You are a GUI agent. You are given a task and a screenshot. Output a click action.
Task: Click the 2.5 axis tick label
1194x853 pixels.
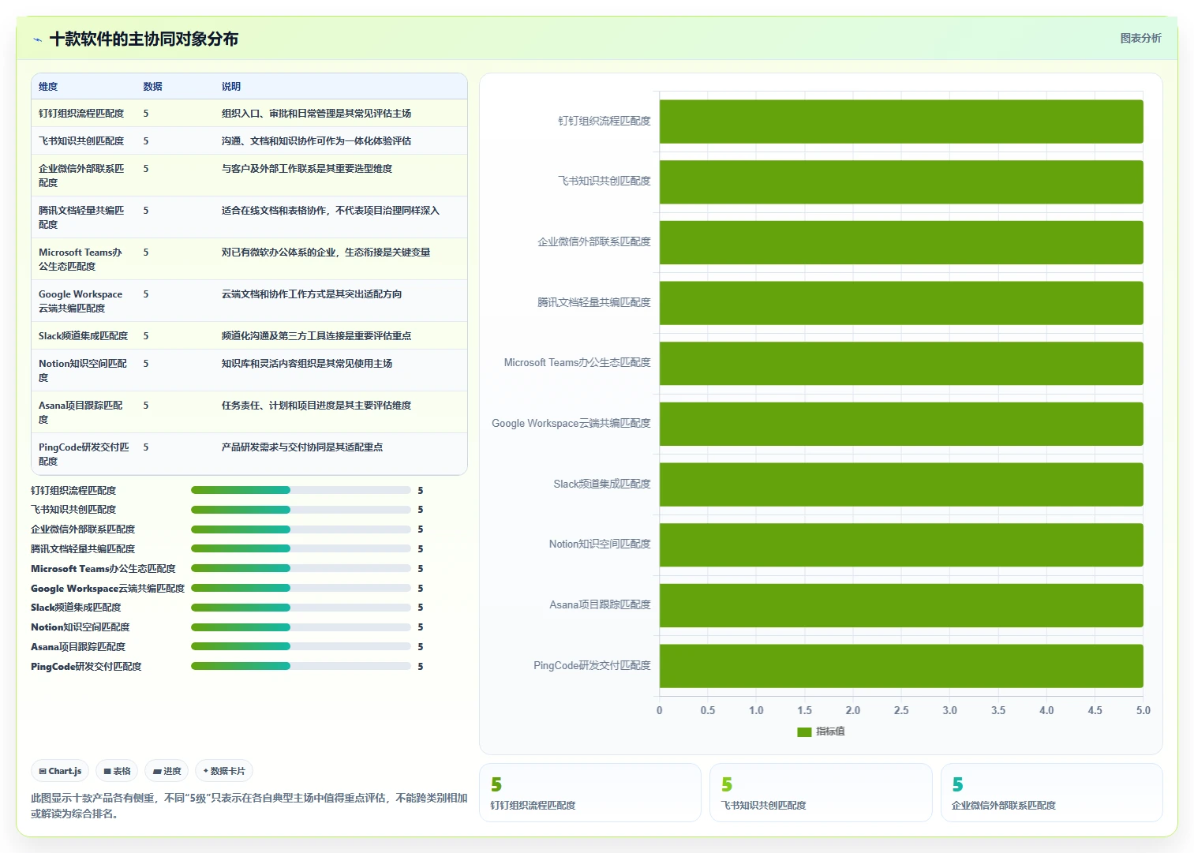(901, 710)
